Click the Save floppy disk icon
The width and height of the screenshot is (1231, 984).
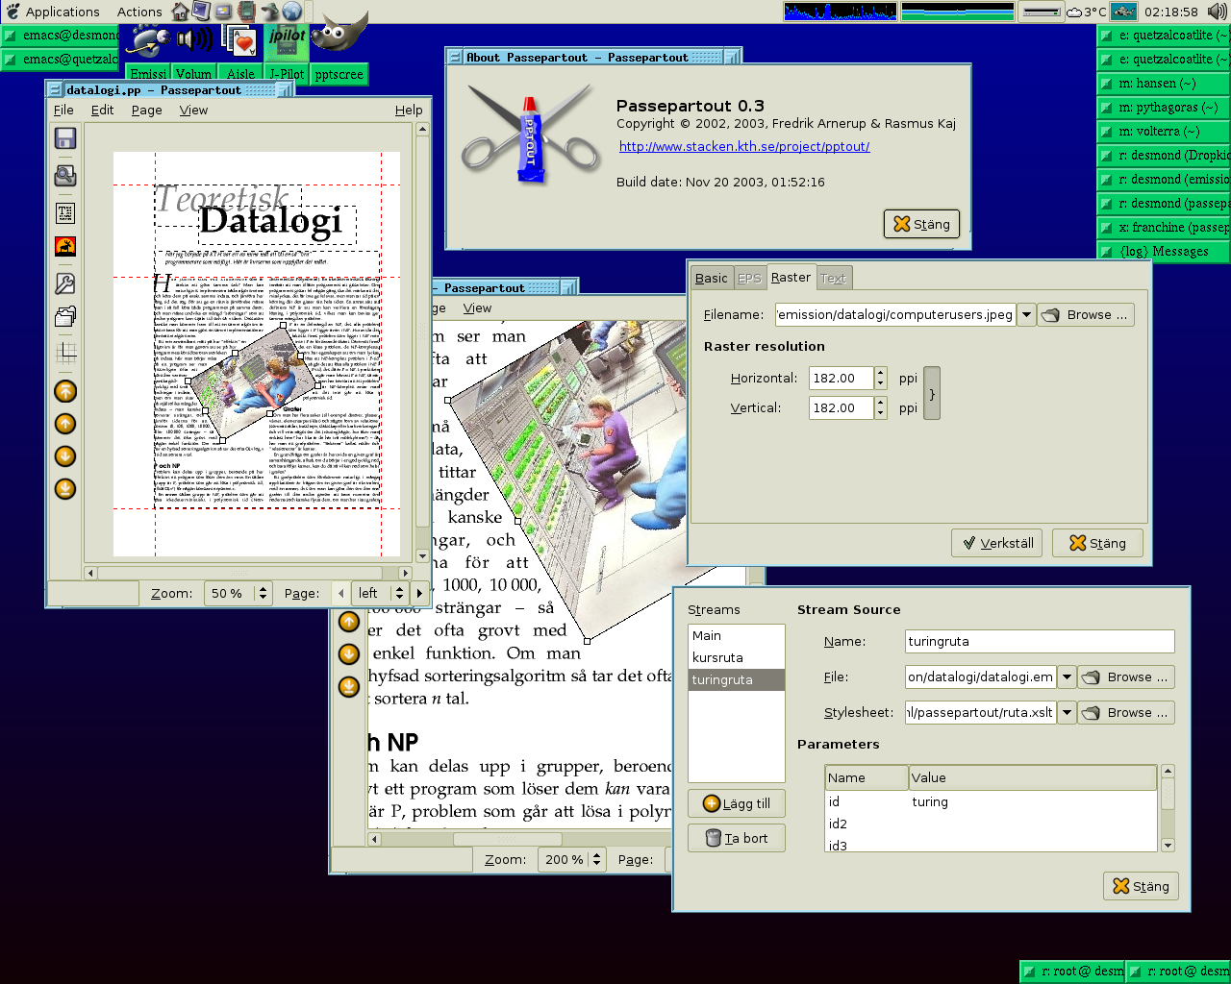[65, 139]
